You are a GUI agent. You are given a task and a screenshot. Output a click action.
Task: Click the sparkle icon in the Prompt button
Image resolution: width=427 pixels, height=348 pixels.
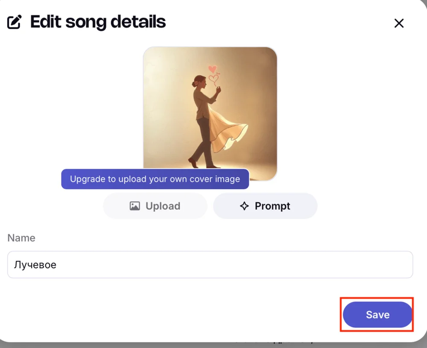244,206
